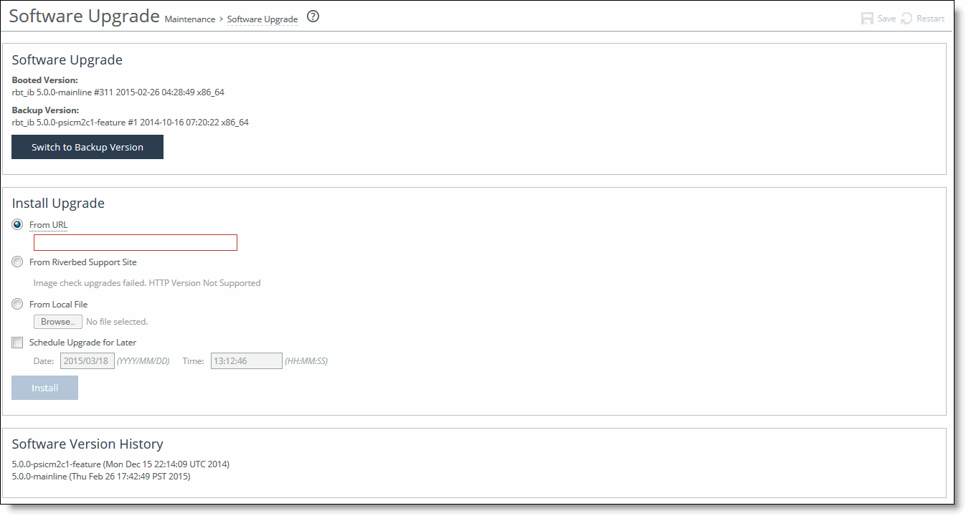Image resolution: width=966 pixels, height=516 pixels.
Task: Click 'No file selected.' text
Action: (x=117, y=322)
